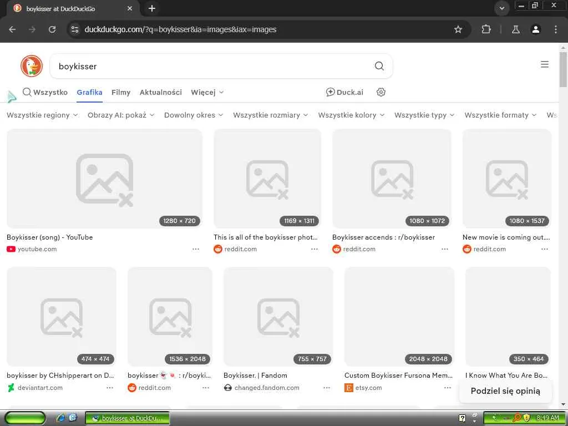Screen dimensions: 568x426
Task: Open a new browser tab
Action: point(152,8)
